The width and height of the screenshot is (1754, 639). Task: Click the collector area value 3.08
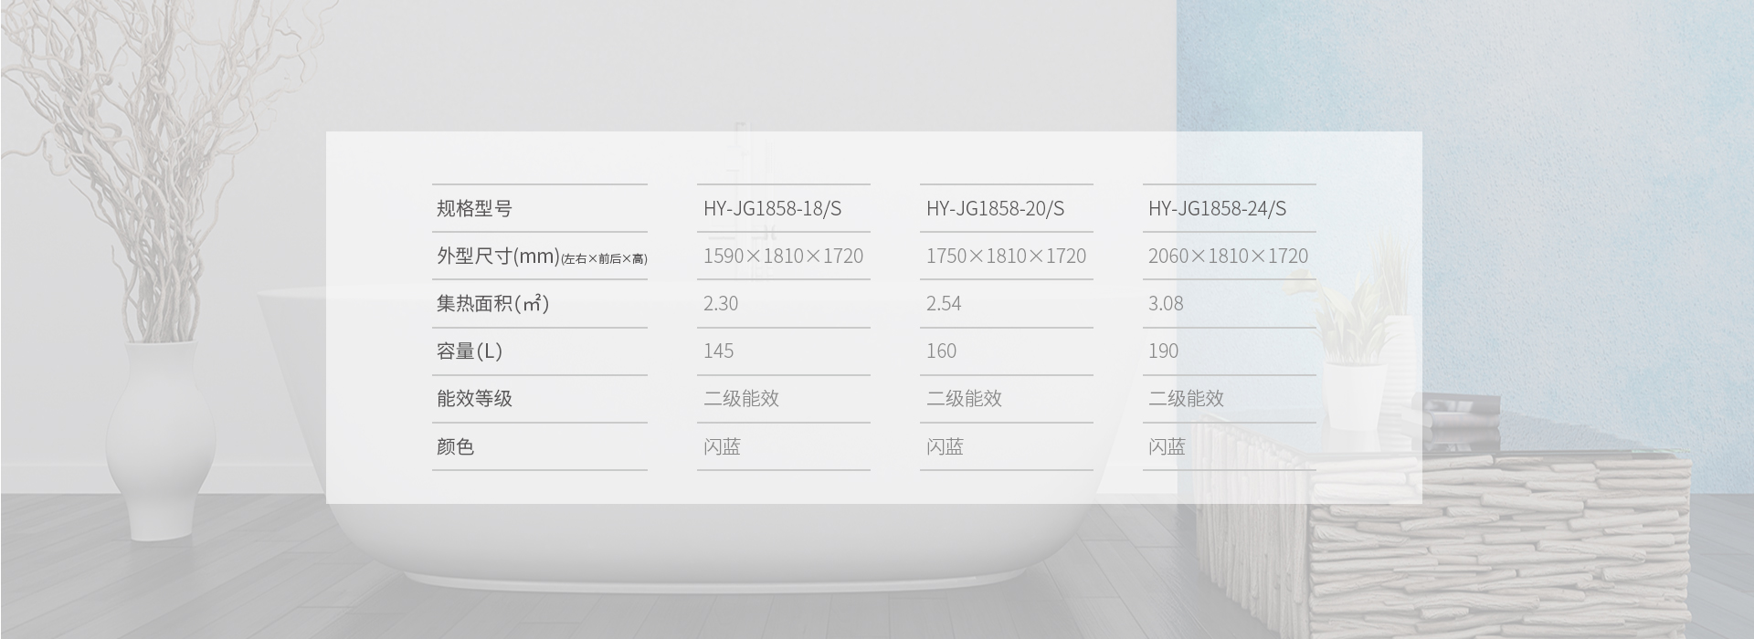click(1166, 303)
